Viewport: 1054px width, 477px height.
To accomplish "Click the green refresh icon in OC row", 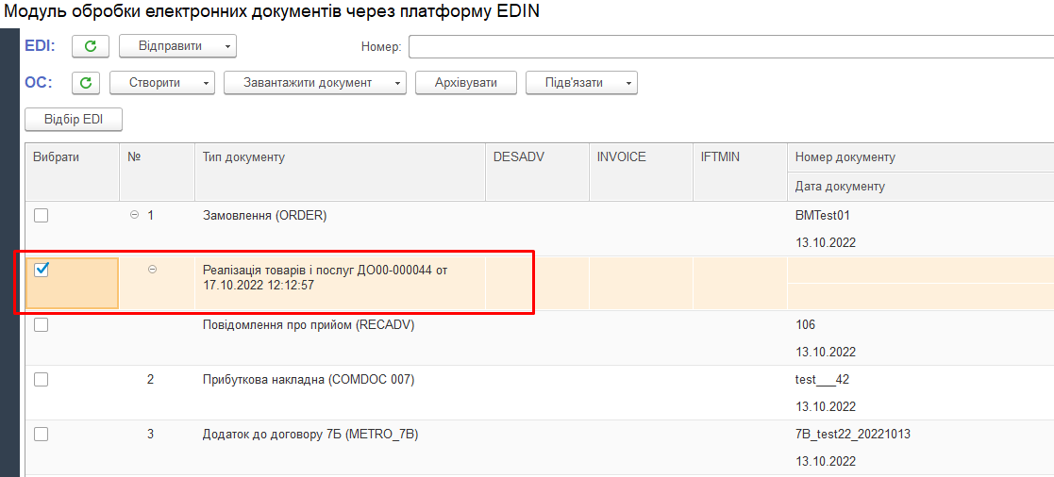I will coord(86,83).
